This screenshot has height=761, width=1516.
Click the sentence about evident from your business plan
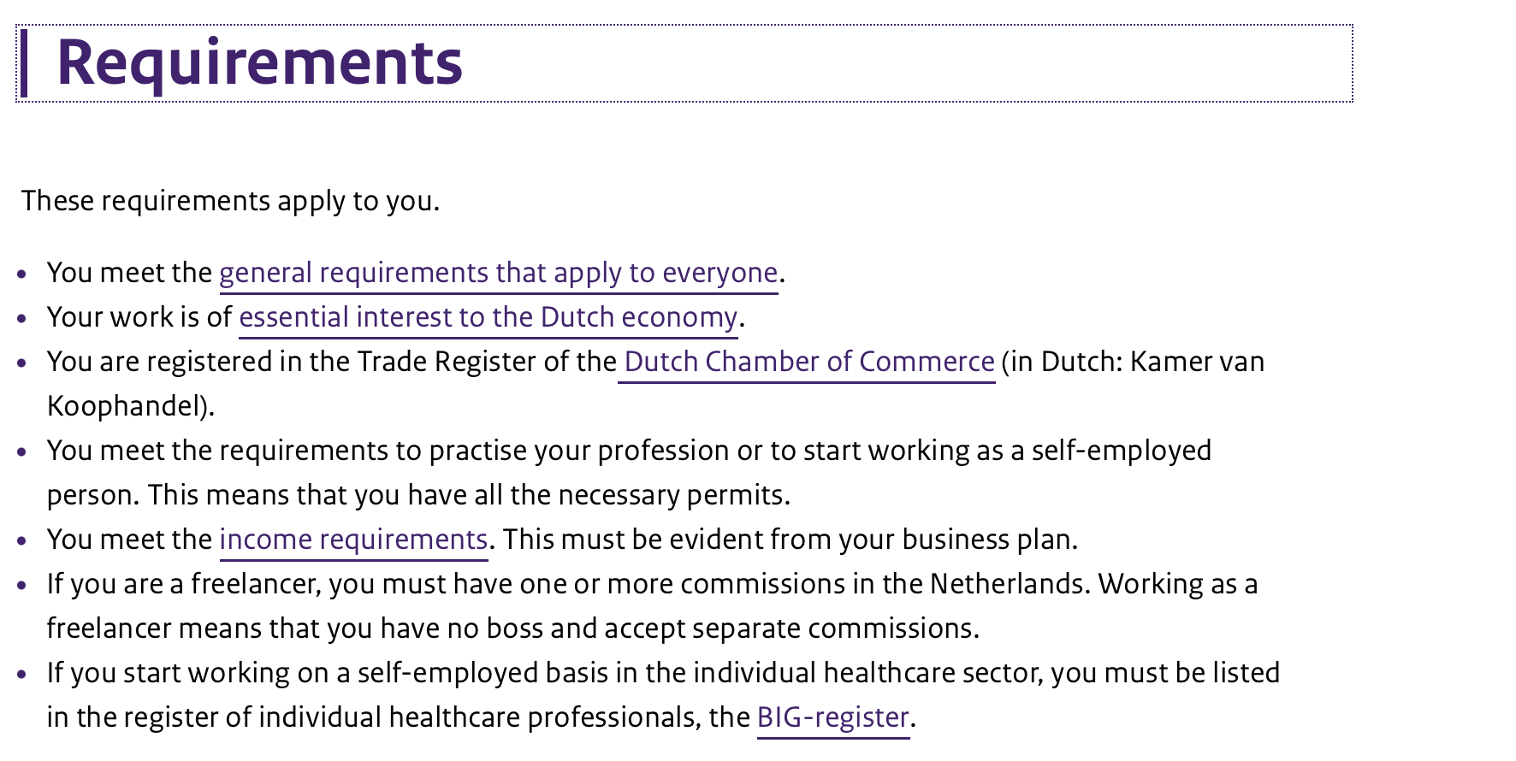(x=791, y=540)
